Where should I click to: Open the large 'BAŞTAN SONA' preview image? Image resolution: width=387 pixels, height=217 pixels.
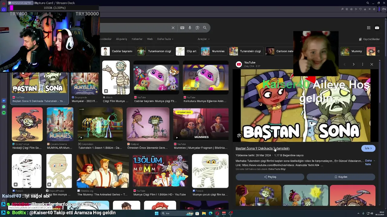tap(305, 105)
